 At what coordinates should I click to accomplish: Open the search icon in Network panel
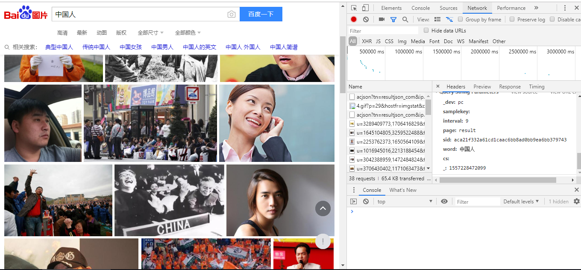(x=404, y=19)
